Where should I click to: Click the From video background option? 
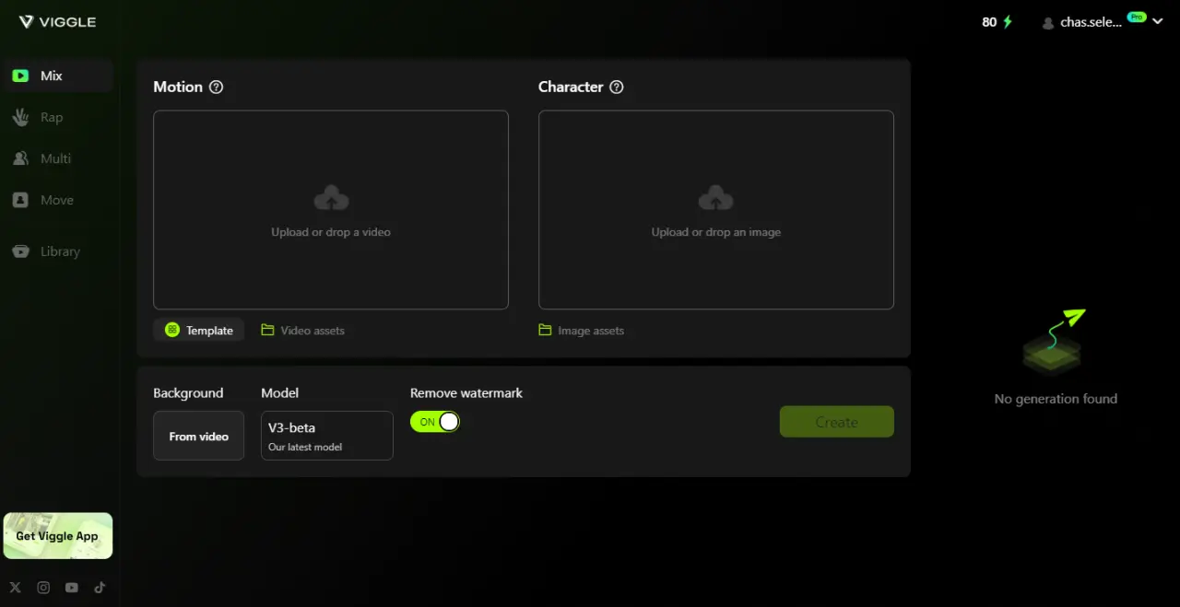coord(198,436)
